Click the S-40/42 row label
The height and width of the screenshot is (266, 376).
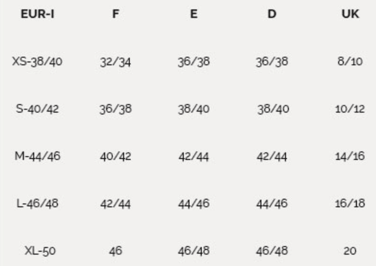click(x=37, y=109)
